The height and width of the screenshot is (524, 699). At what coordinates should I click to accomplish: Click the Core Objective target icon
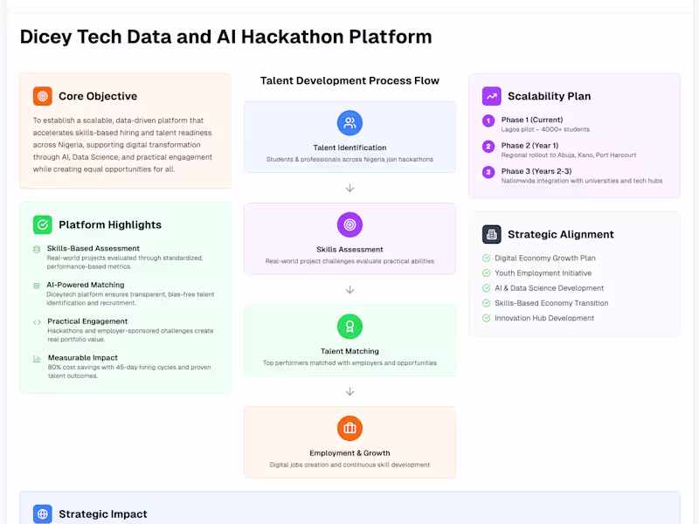pos(43,96)
